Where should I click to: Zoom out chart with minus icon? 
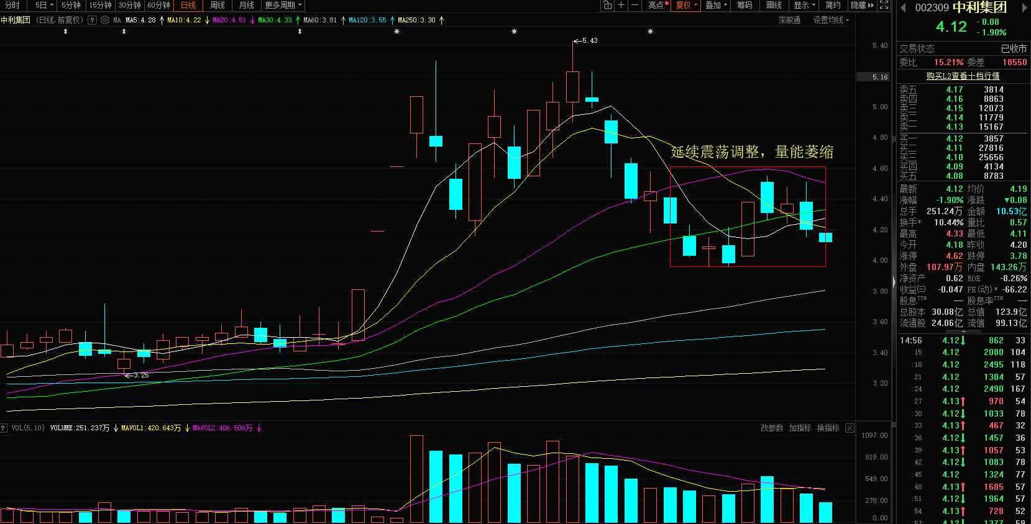635,5
